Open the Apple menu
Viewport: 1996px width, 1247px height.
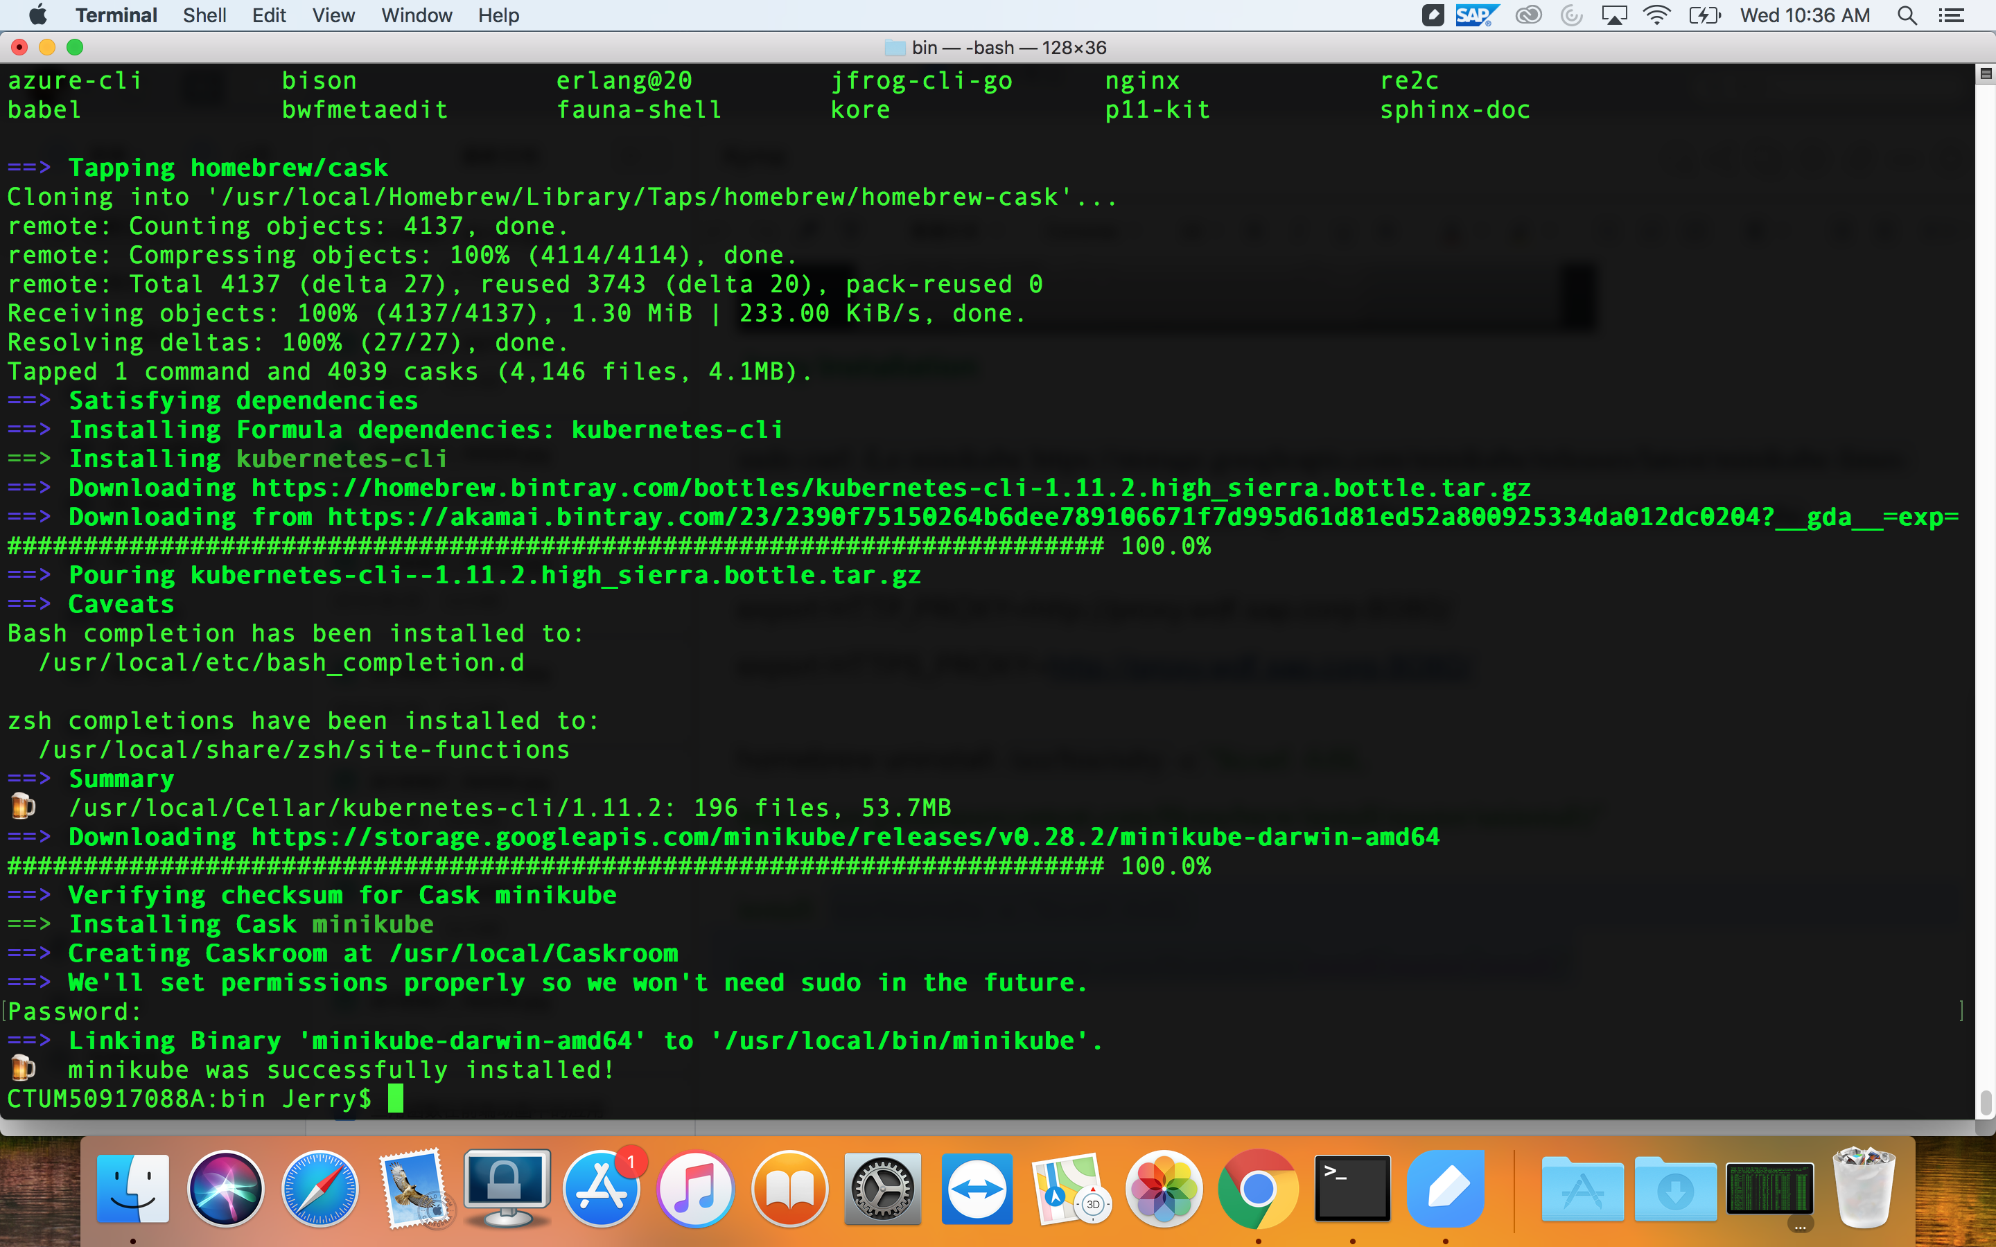click(38, 15)
